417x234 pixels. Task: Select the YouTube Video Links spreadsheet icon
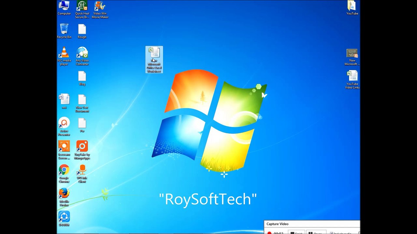point(352,80)
